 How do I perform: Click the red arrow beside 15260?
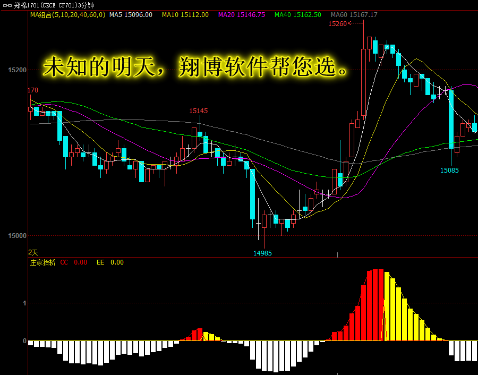(x=355, y=23)
